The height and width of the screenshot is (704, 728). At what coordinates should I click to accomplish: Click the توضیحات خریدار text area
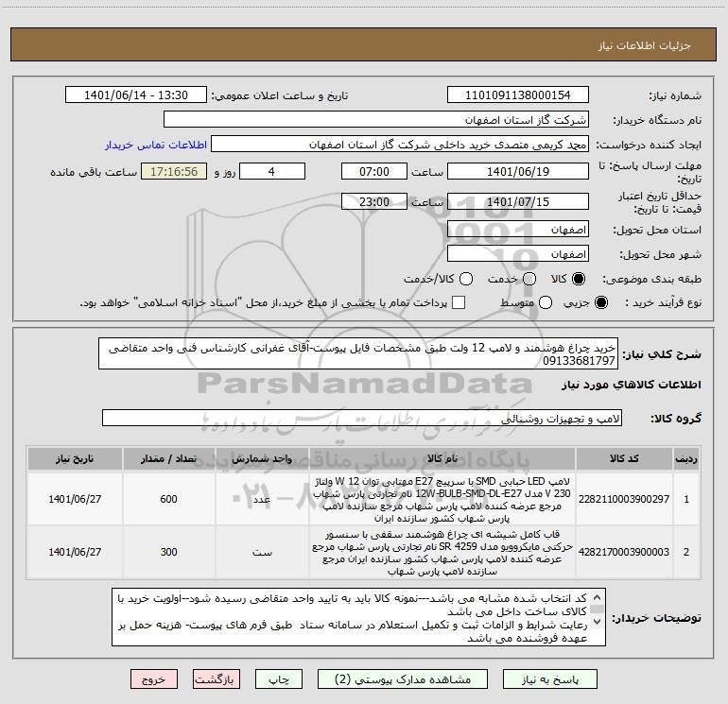point(358,617)
